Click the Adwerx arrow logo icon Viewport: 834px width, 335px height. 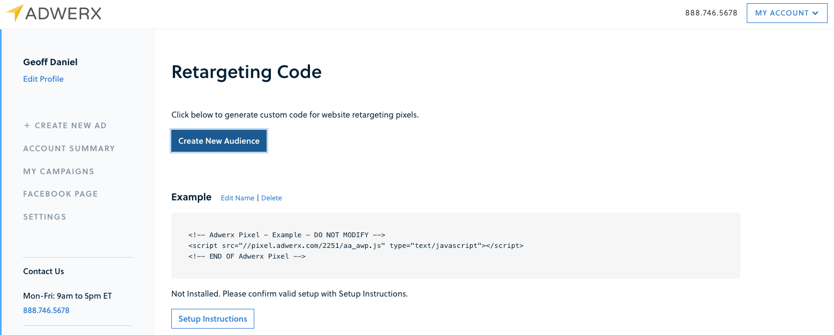click(x=14, y=13)
